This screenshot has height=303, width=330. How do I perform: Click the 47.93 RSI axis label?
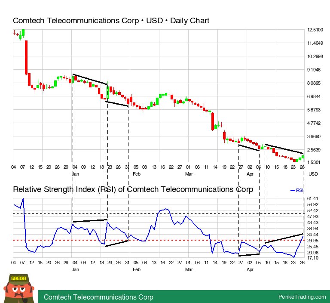(312, 216)
